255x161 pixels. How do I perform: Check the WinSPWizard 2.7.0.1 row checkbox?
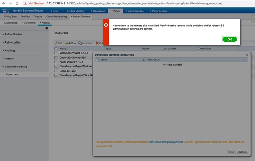56,62
